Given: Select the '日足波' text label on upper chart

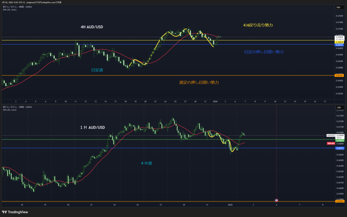Looking at the screenshot, I should tap(97, 70).
